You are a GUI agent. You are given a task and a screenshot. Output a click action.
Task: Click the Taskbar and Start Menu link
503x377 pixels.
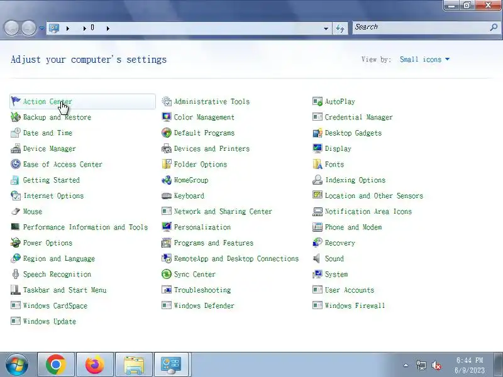click(x=65, y=290)
